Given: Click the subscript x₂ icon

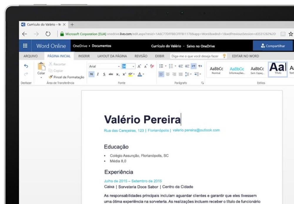Looking at the screenshot, I should click(118, 74).
